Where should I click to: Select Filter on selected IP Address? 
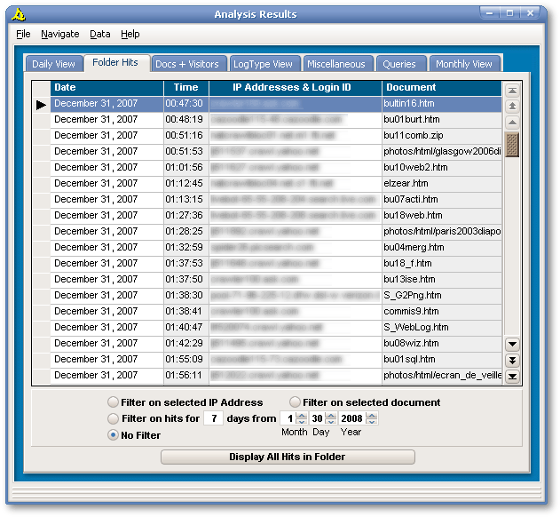113,402
